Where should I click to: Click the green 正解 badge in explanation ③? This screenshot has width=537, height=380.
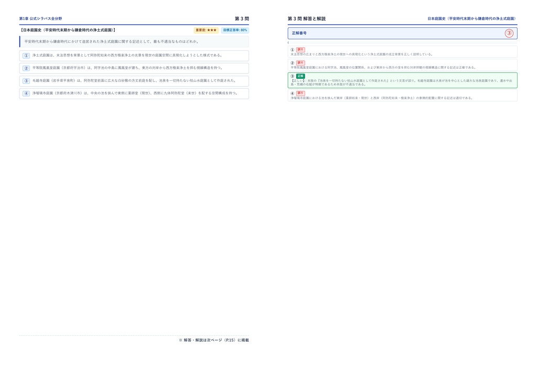tap(300, 76)
